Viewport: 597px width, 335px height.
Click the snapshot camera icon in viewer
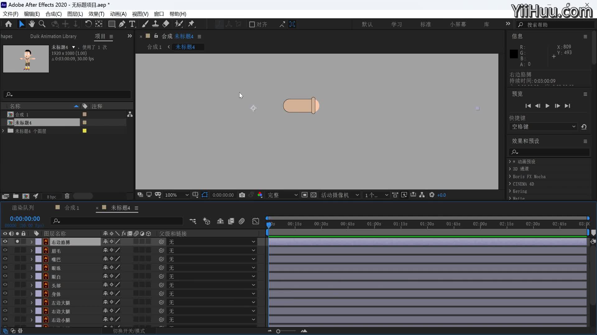(x=242, y=195)
